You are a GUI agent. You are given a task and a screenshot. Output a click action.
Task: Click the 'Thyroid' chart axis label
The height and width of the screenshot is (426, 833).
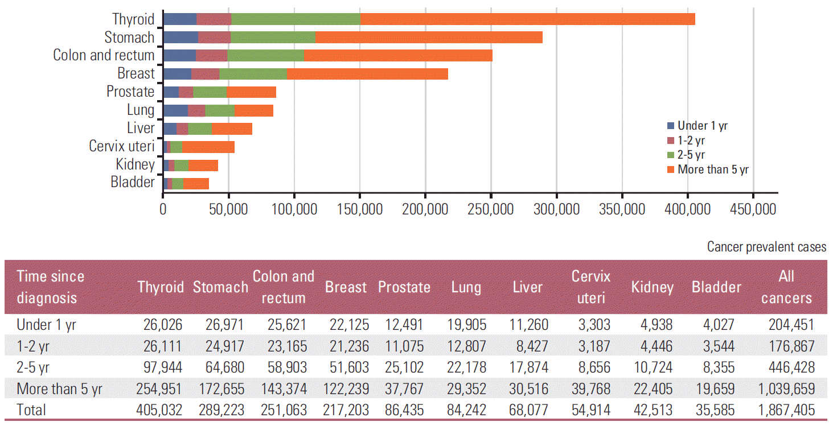[133, 19]
